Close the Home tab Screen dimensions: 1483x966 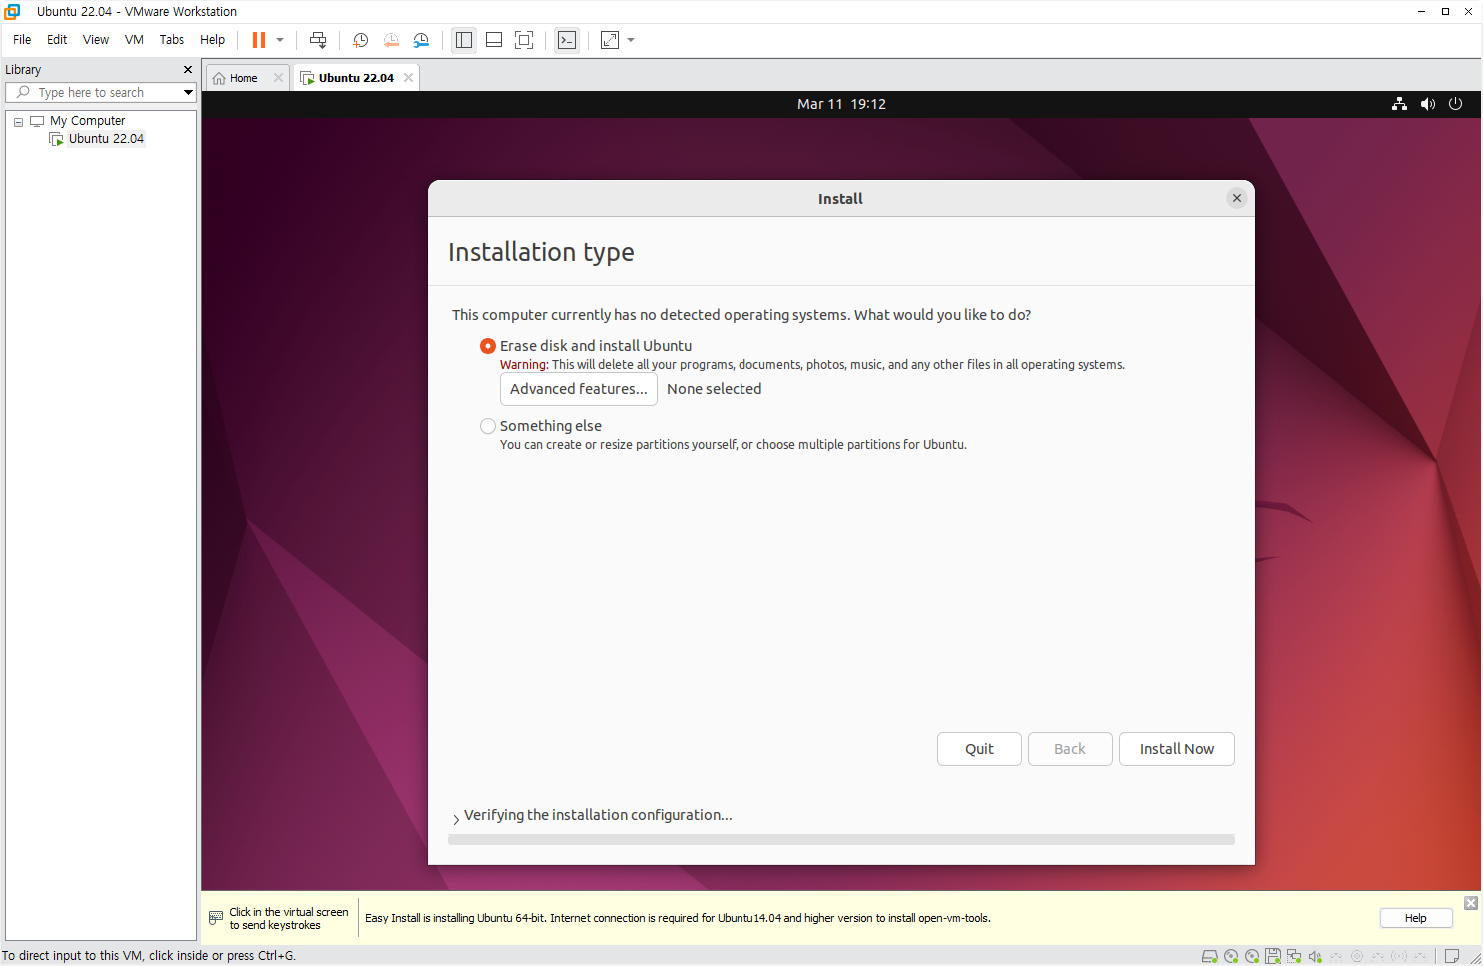278,78
